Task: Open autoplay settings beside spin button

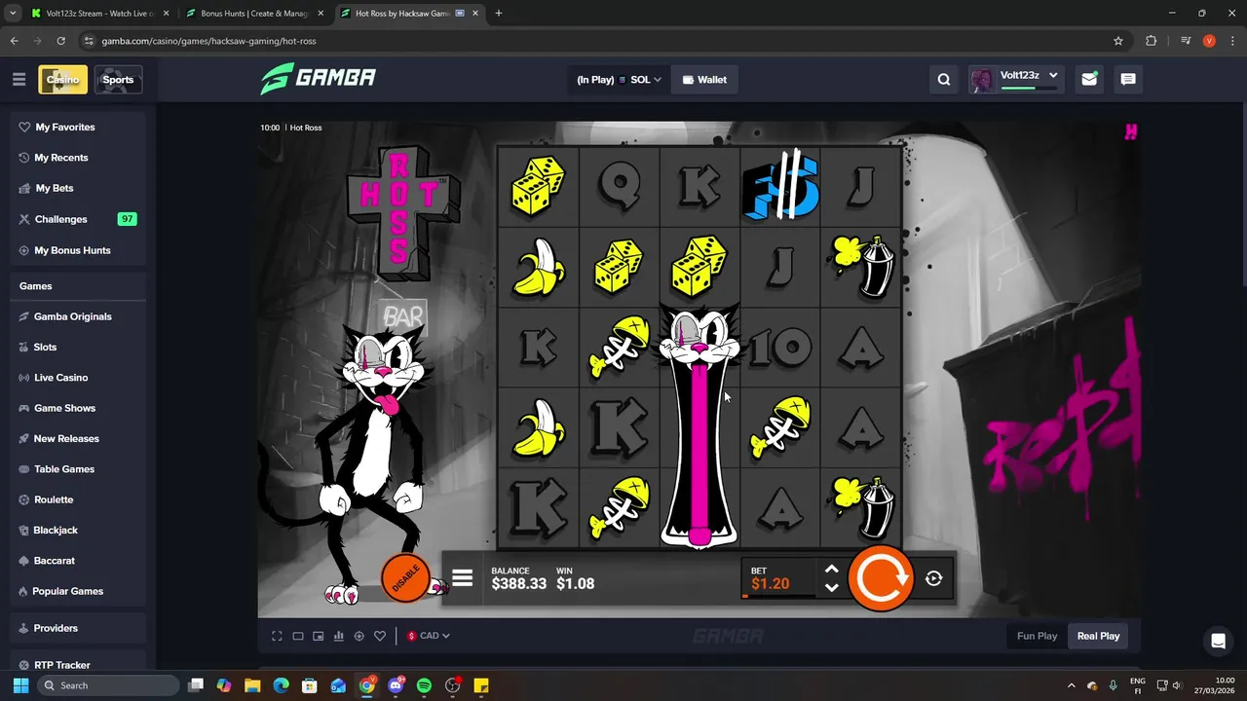Action: point(933,578)
